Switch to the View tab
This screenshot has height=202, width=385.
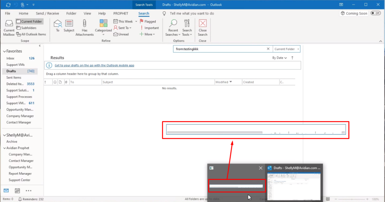point(87,13)
